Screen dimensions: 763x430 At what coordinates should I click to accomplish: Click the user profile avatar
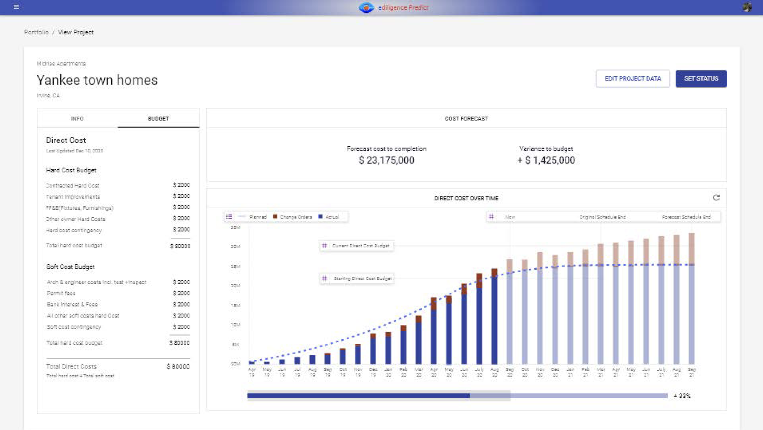click(747, 7)
